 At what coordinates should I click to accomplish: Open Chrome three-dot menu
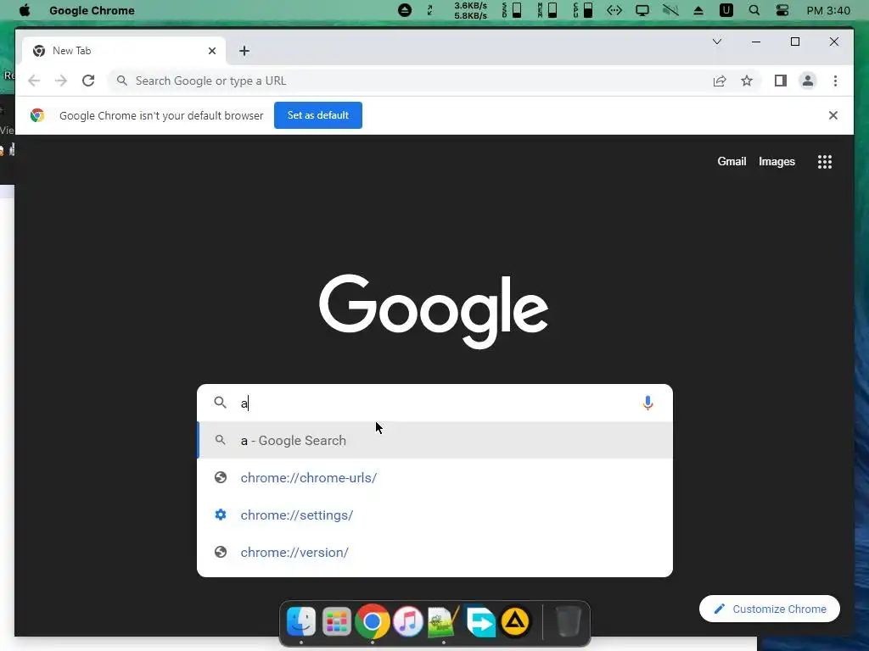(x=835, y=81)
